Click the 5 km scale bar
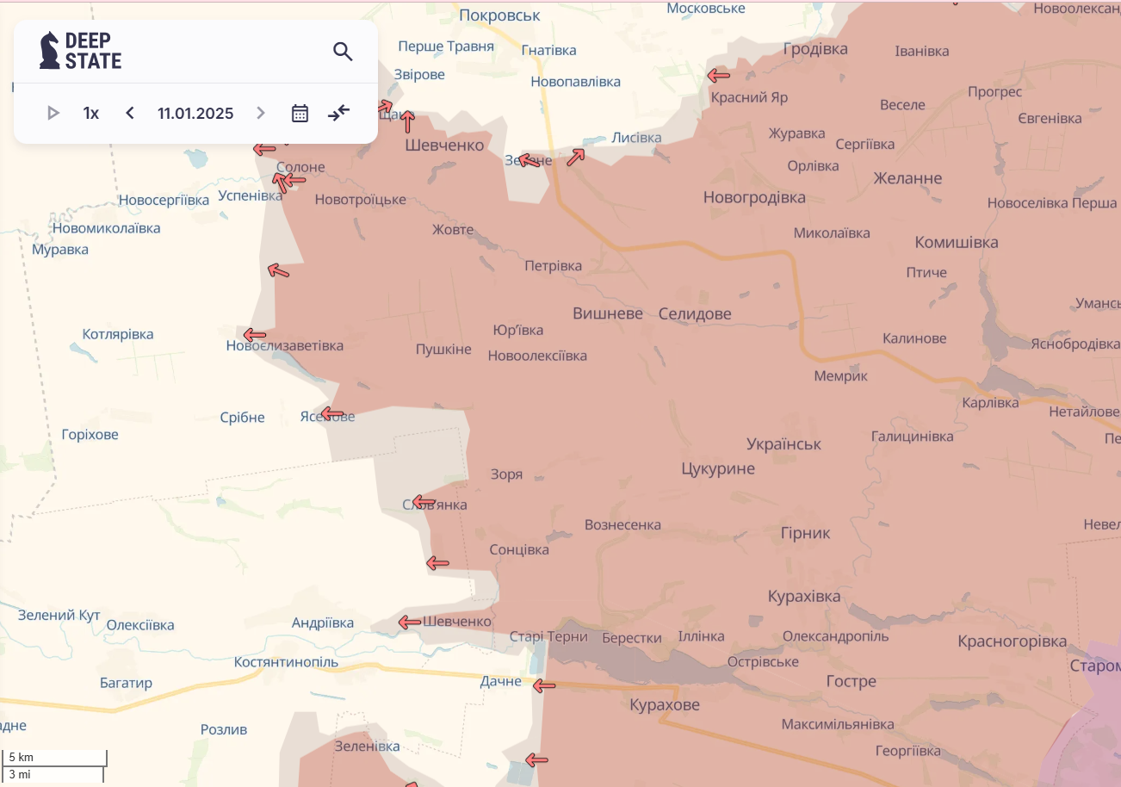The image size is (1121, 787). point(54,757)
